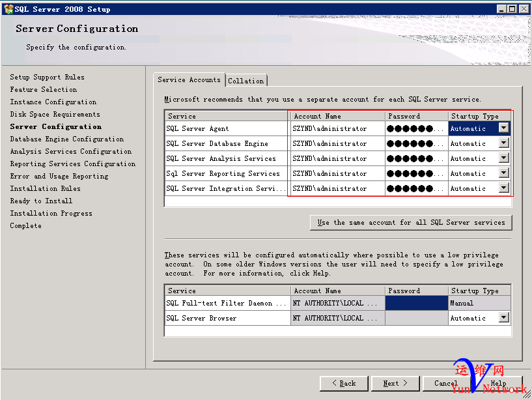The width and height of the screenshot is (532, 400).
Task: Select the SQL Server Browser service row
Action: 228,318
